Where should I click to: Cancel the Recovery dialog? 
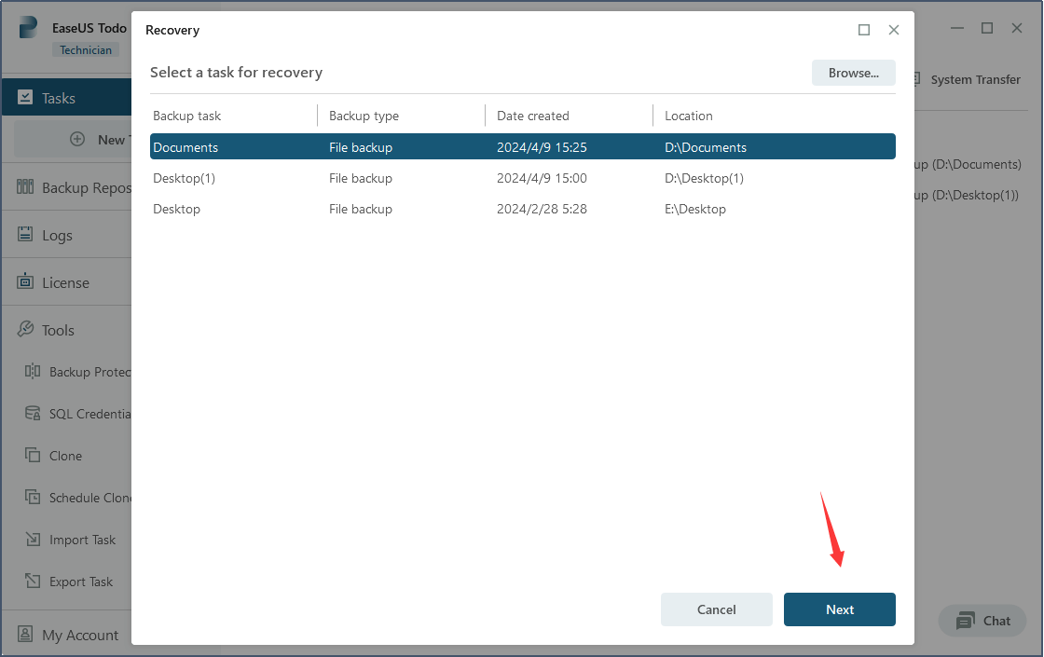tap(716, 609)
